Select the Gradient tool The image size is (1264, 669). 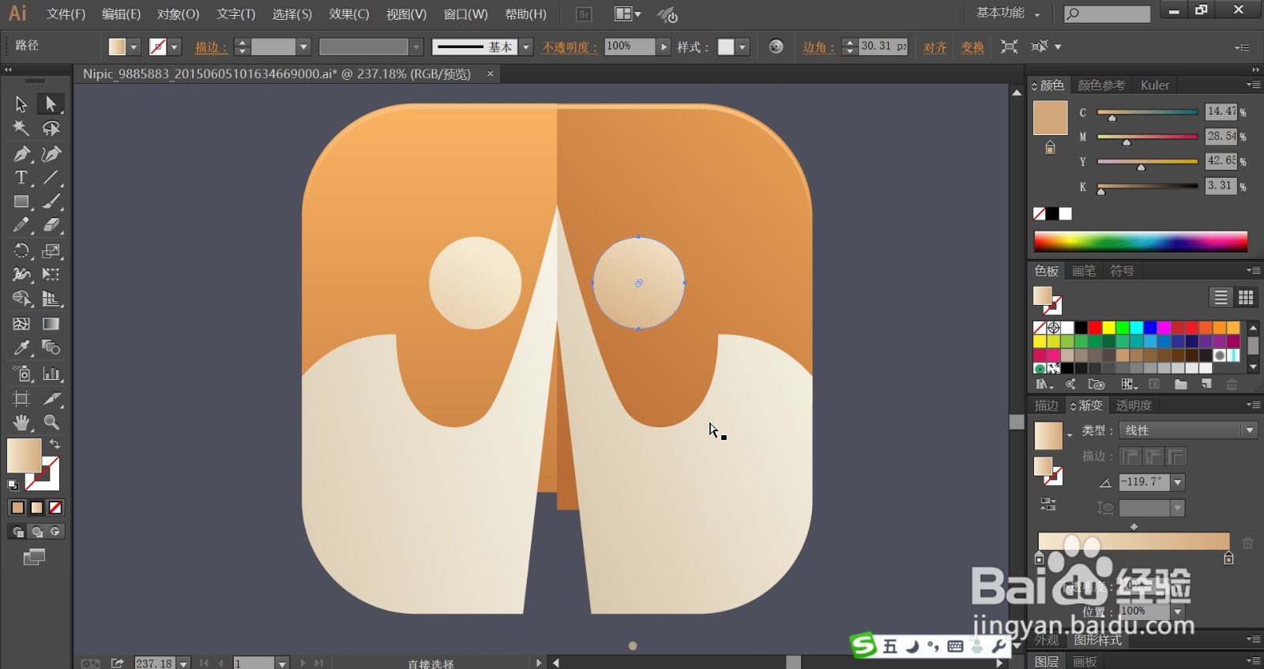pos(51,324)
